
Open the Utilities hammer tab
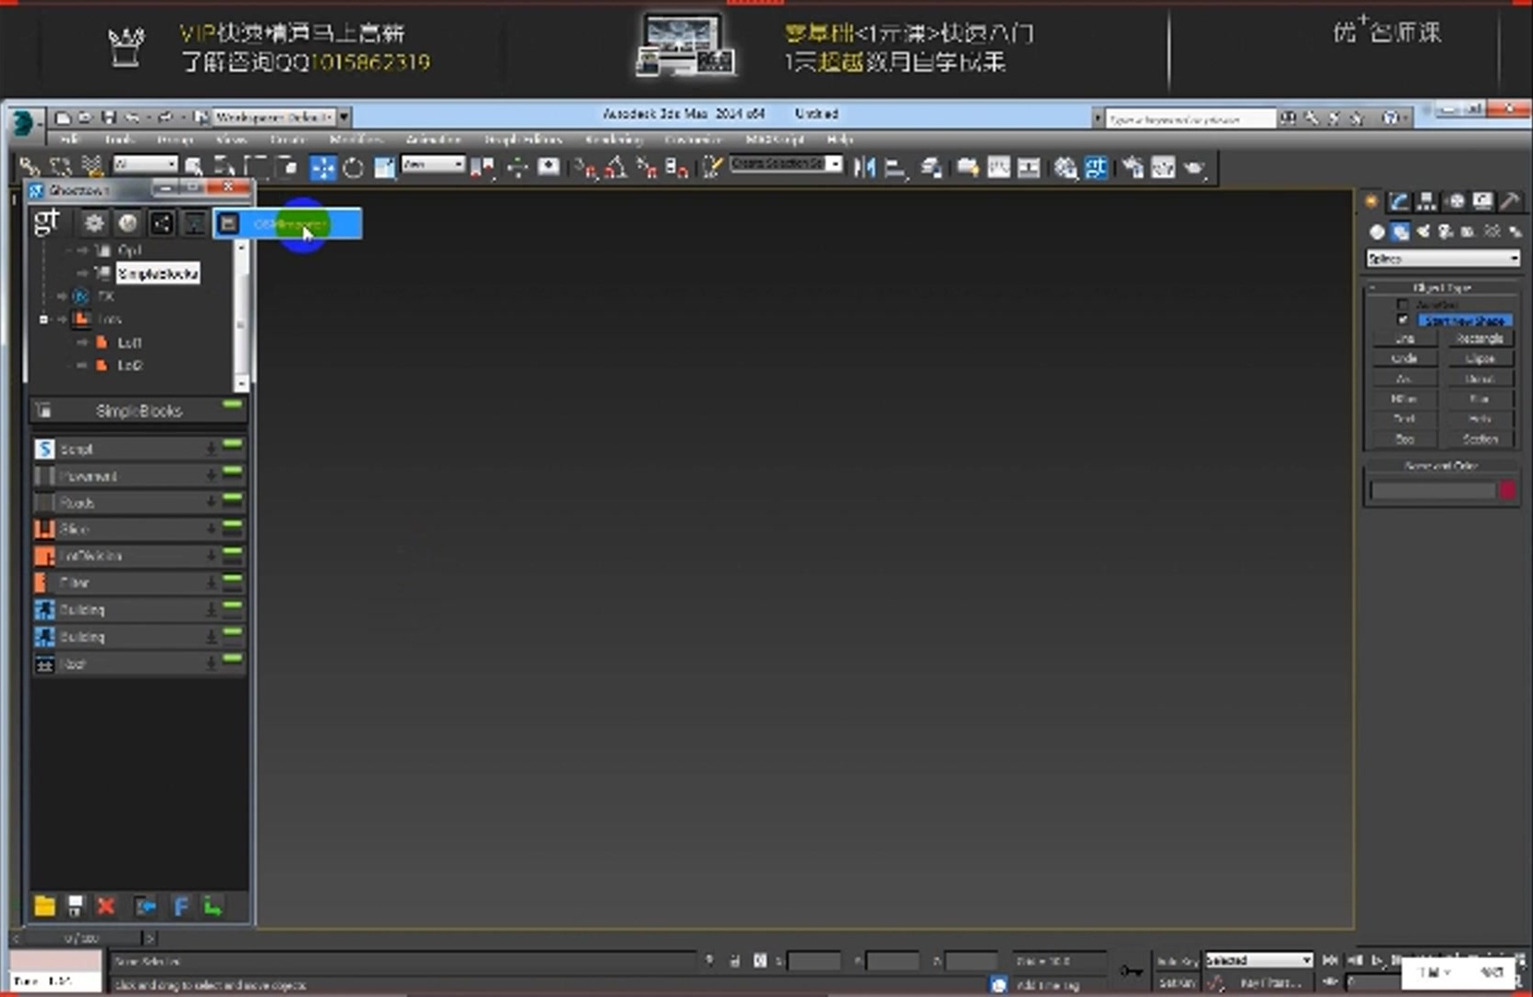1510,201
